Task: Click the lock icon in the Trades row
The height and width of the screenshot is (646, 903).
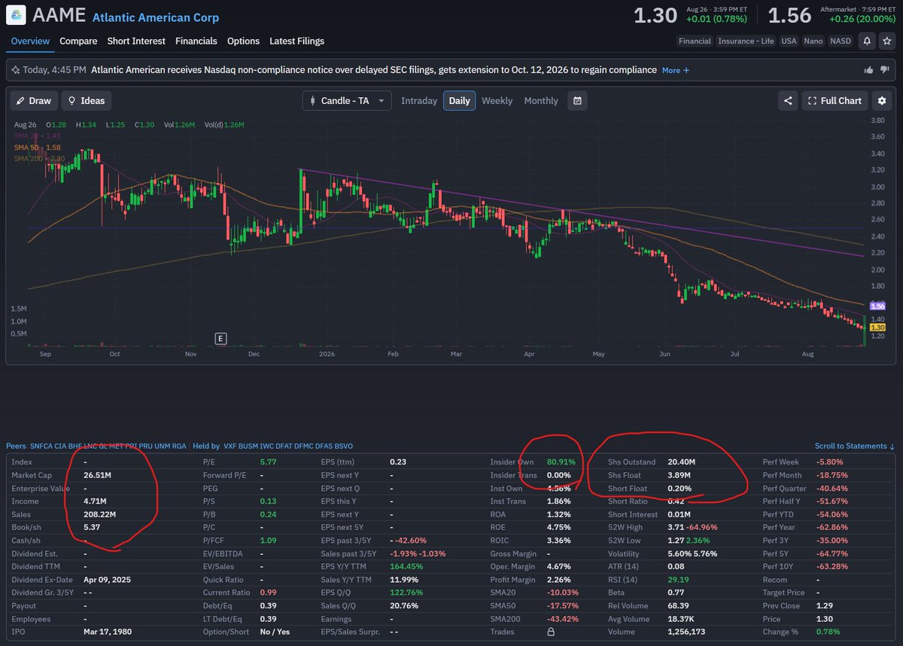Action: click(x=552, y=632)
